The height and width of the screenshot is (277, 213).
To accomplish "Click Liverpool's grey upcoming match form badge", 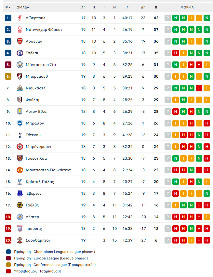I will (168, 18).
